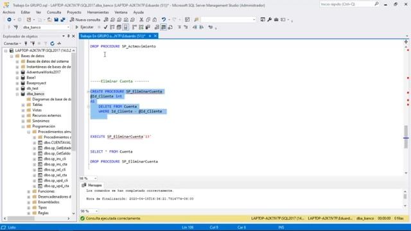Click the 'DROP PROCEDURE SP_EliminarCuenta' line
This screenshot has height=231, width=411.
[124, 162]
